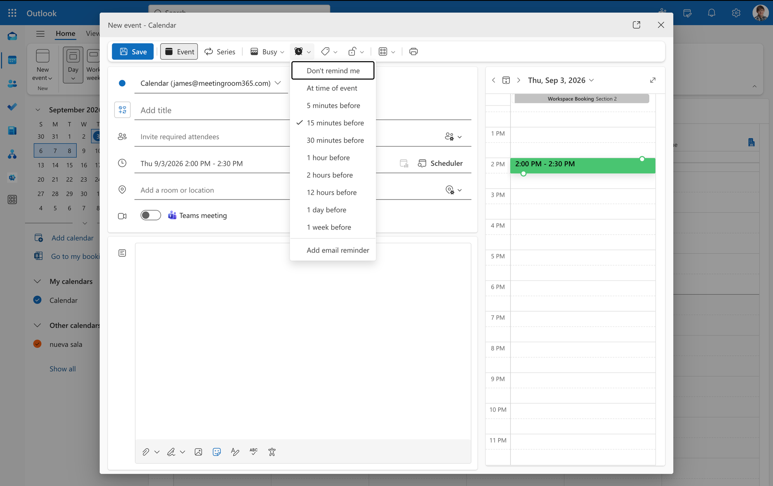
Task: Open the org chart app in sidebar
Action: point(12,154)
